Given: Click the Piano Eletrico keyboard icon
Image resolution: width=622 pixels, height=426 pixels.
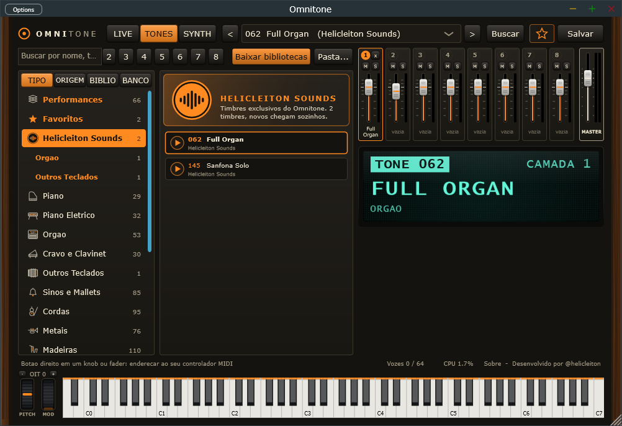Looking at the screenshot, I should (33, 215).
